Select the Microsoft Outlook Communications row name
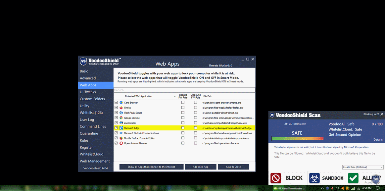Screen dimensions: 385x191 tap(141, 133)
